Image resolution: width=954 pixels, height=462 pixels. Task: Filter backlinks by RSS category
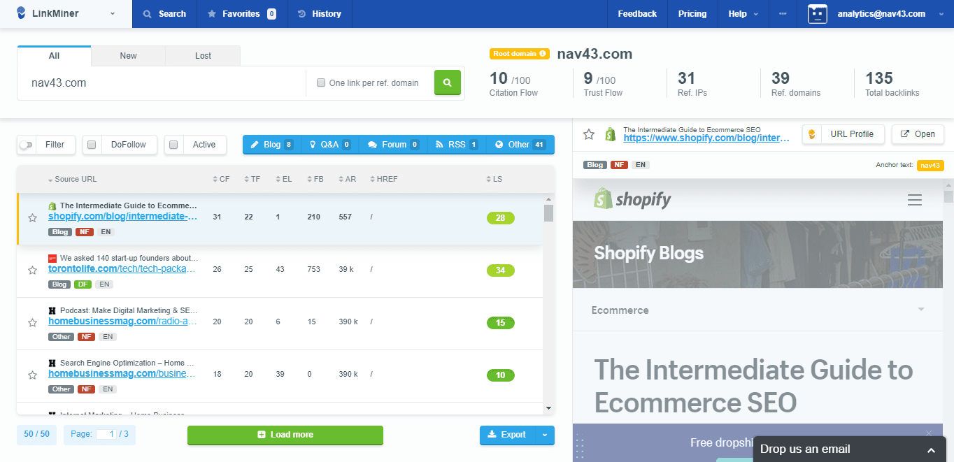coord(457,145)
